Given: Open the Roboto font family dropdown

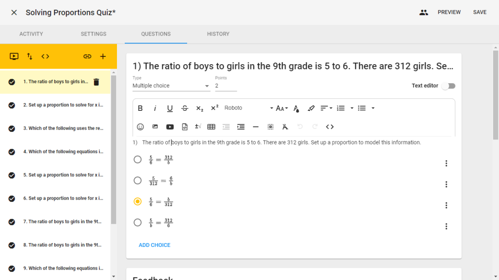Looking at the screenshot, I should click(249, 108).
